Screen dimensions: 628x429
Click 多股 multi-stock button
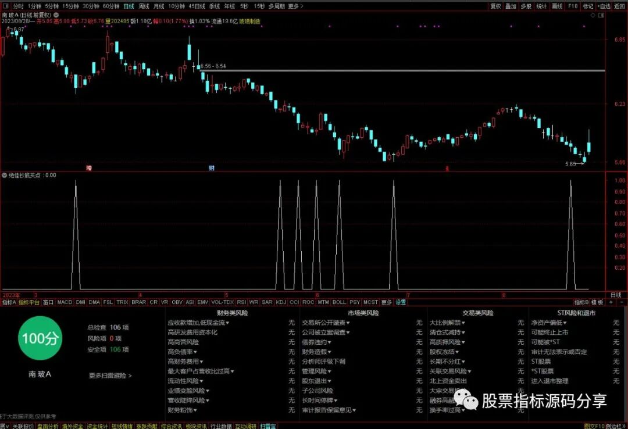(x=526, y=6)
